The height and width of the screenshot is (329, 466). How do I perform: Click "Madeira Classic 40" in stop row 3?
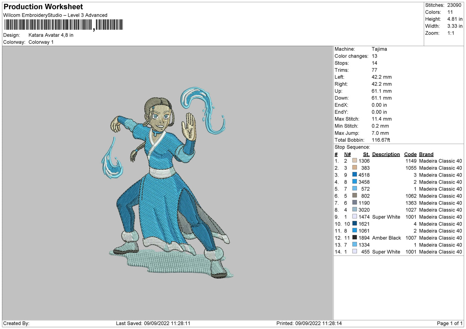[x=441, y=175]
